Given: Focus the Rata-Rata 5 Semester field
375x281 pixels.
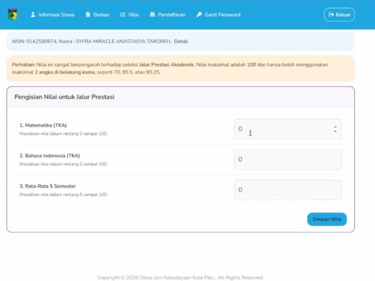Looking at the screenshot, I should pos(288,190).
